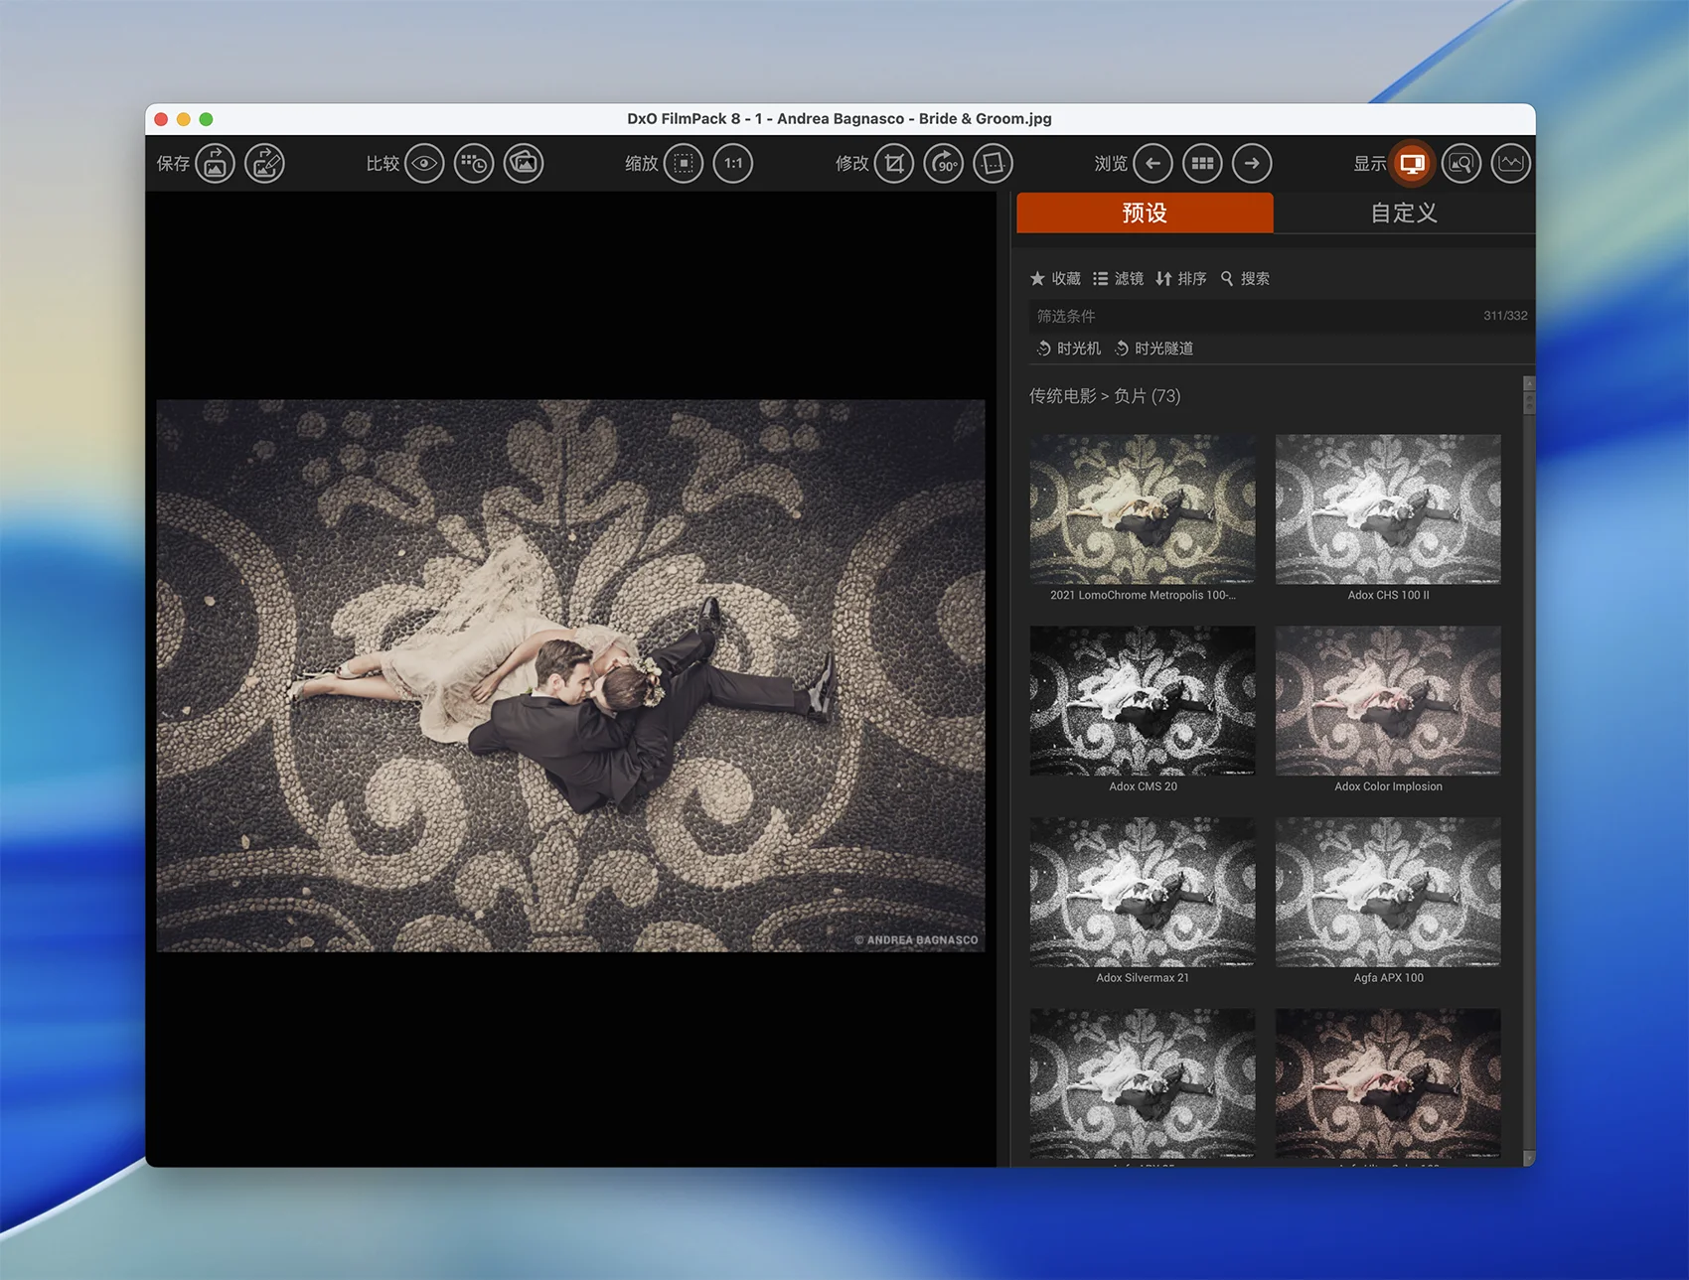Click the compare reference image icon
Screen dimensions: 1689x1280
pos(524,164)
